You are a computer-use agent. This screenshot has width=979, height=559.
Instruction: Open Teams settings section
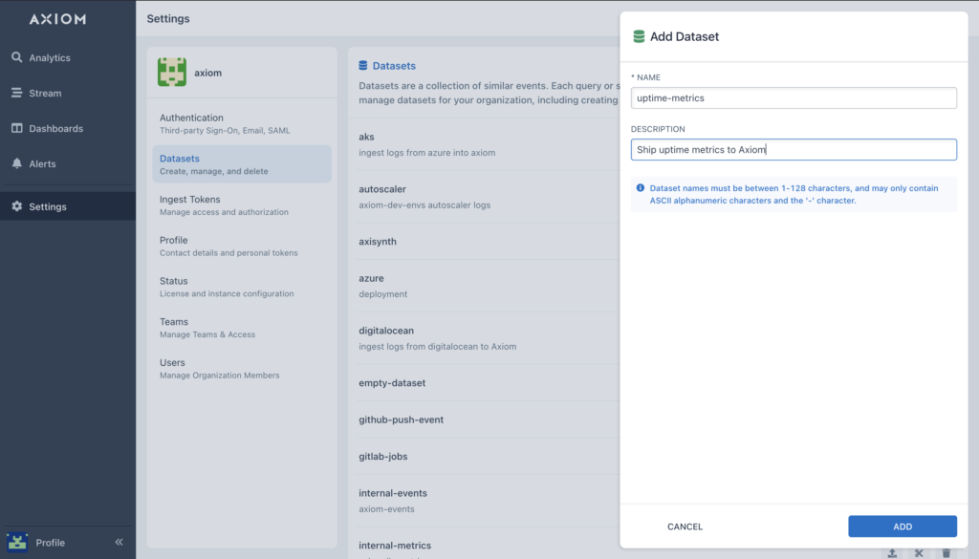[242, 328]
